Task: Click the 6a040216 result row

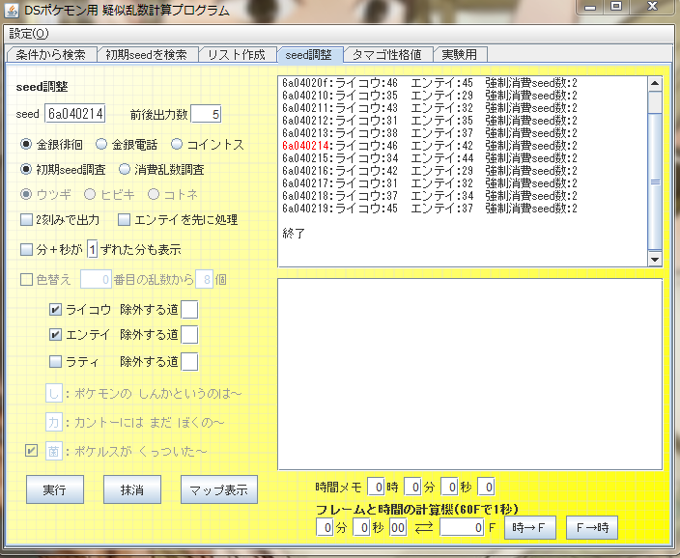Action: (429, 171)
